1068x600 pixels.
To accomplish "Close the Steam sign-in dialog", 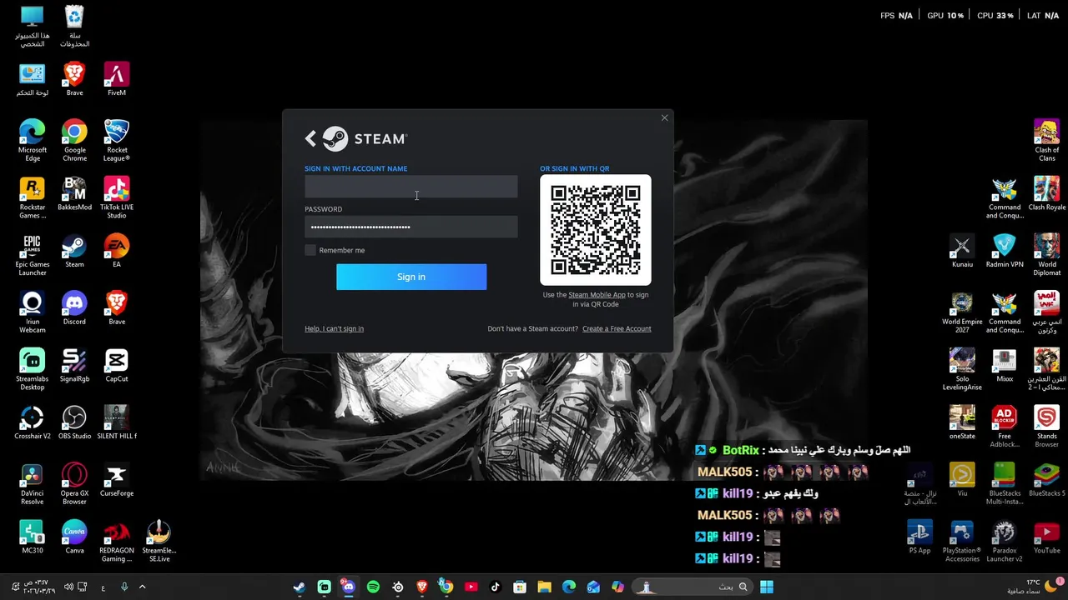I will coord(664,118).
